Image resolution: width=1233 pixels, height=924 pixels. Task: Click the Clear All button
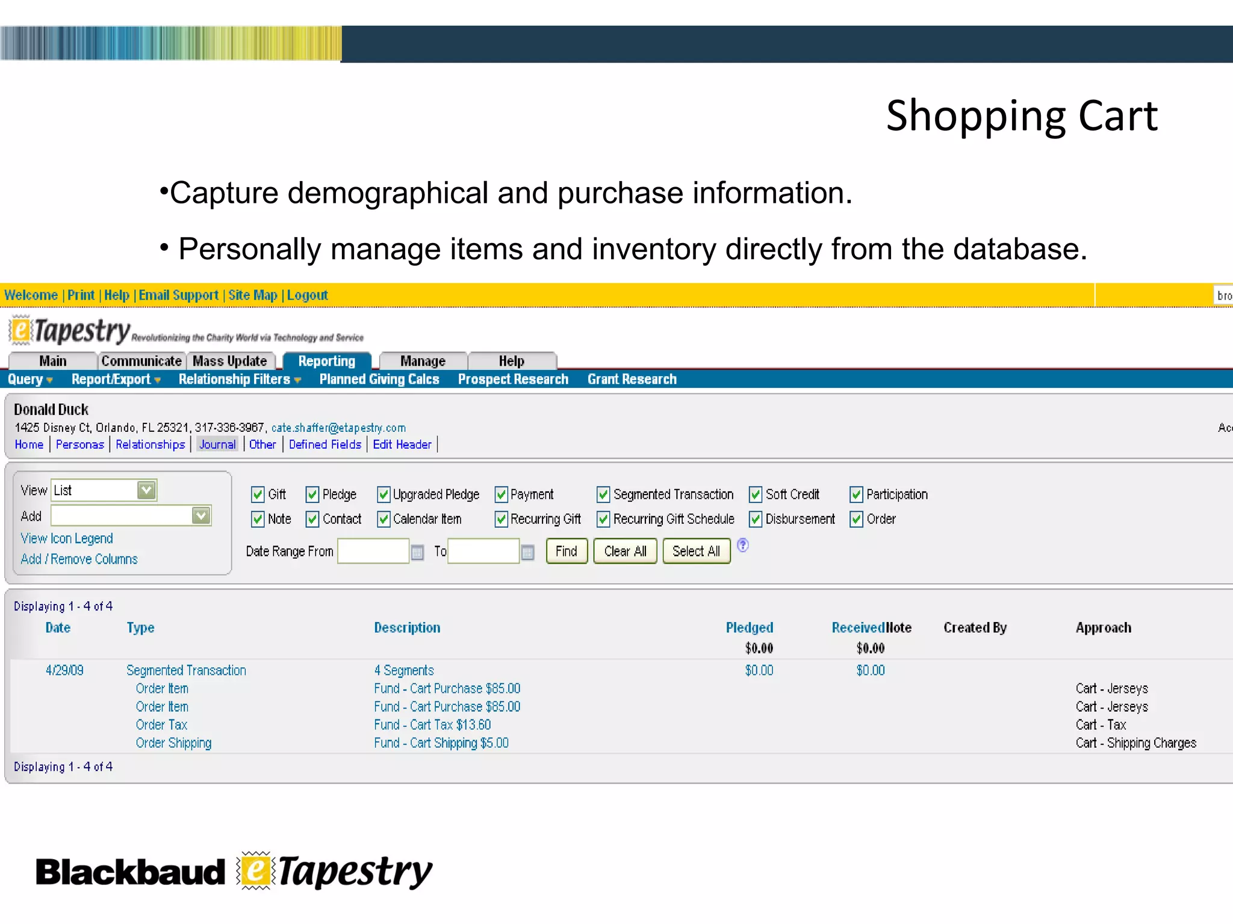625,551
